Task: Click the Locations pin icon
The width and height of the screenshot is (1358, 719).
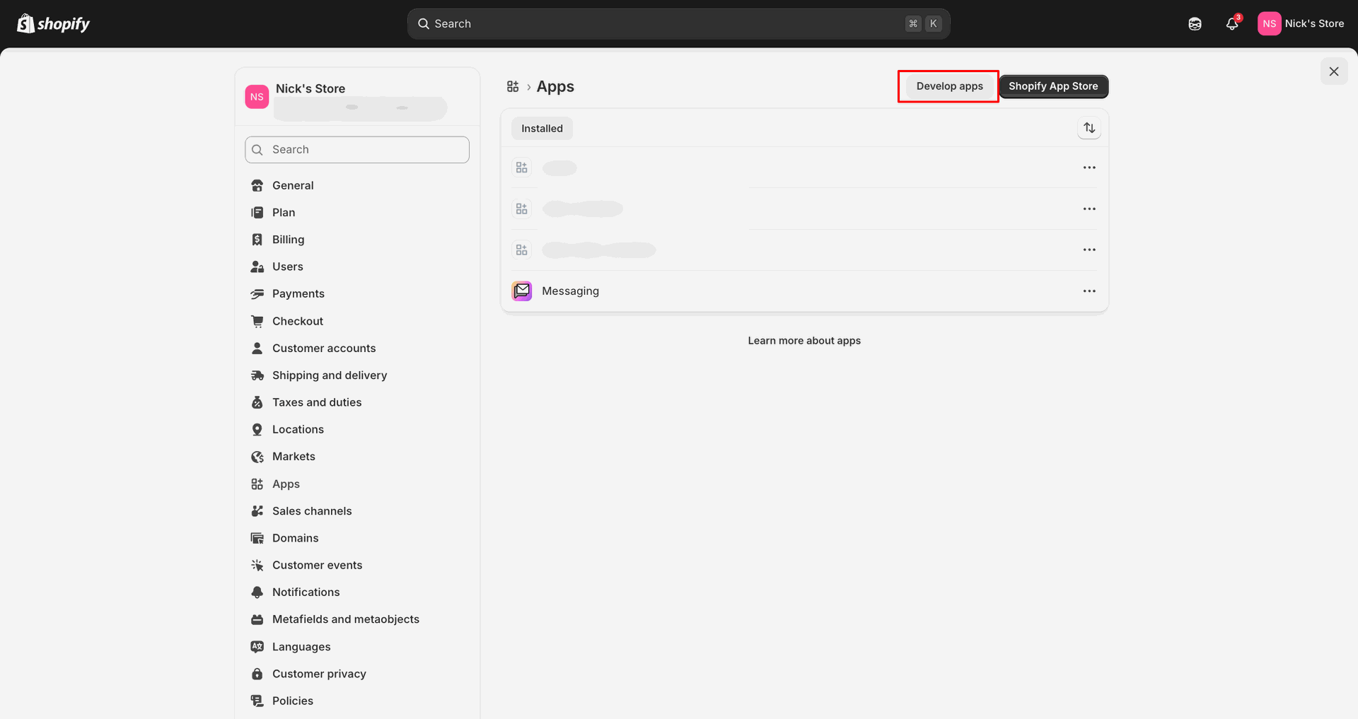Action: [257, 429]
